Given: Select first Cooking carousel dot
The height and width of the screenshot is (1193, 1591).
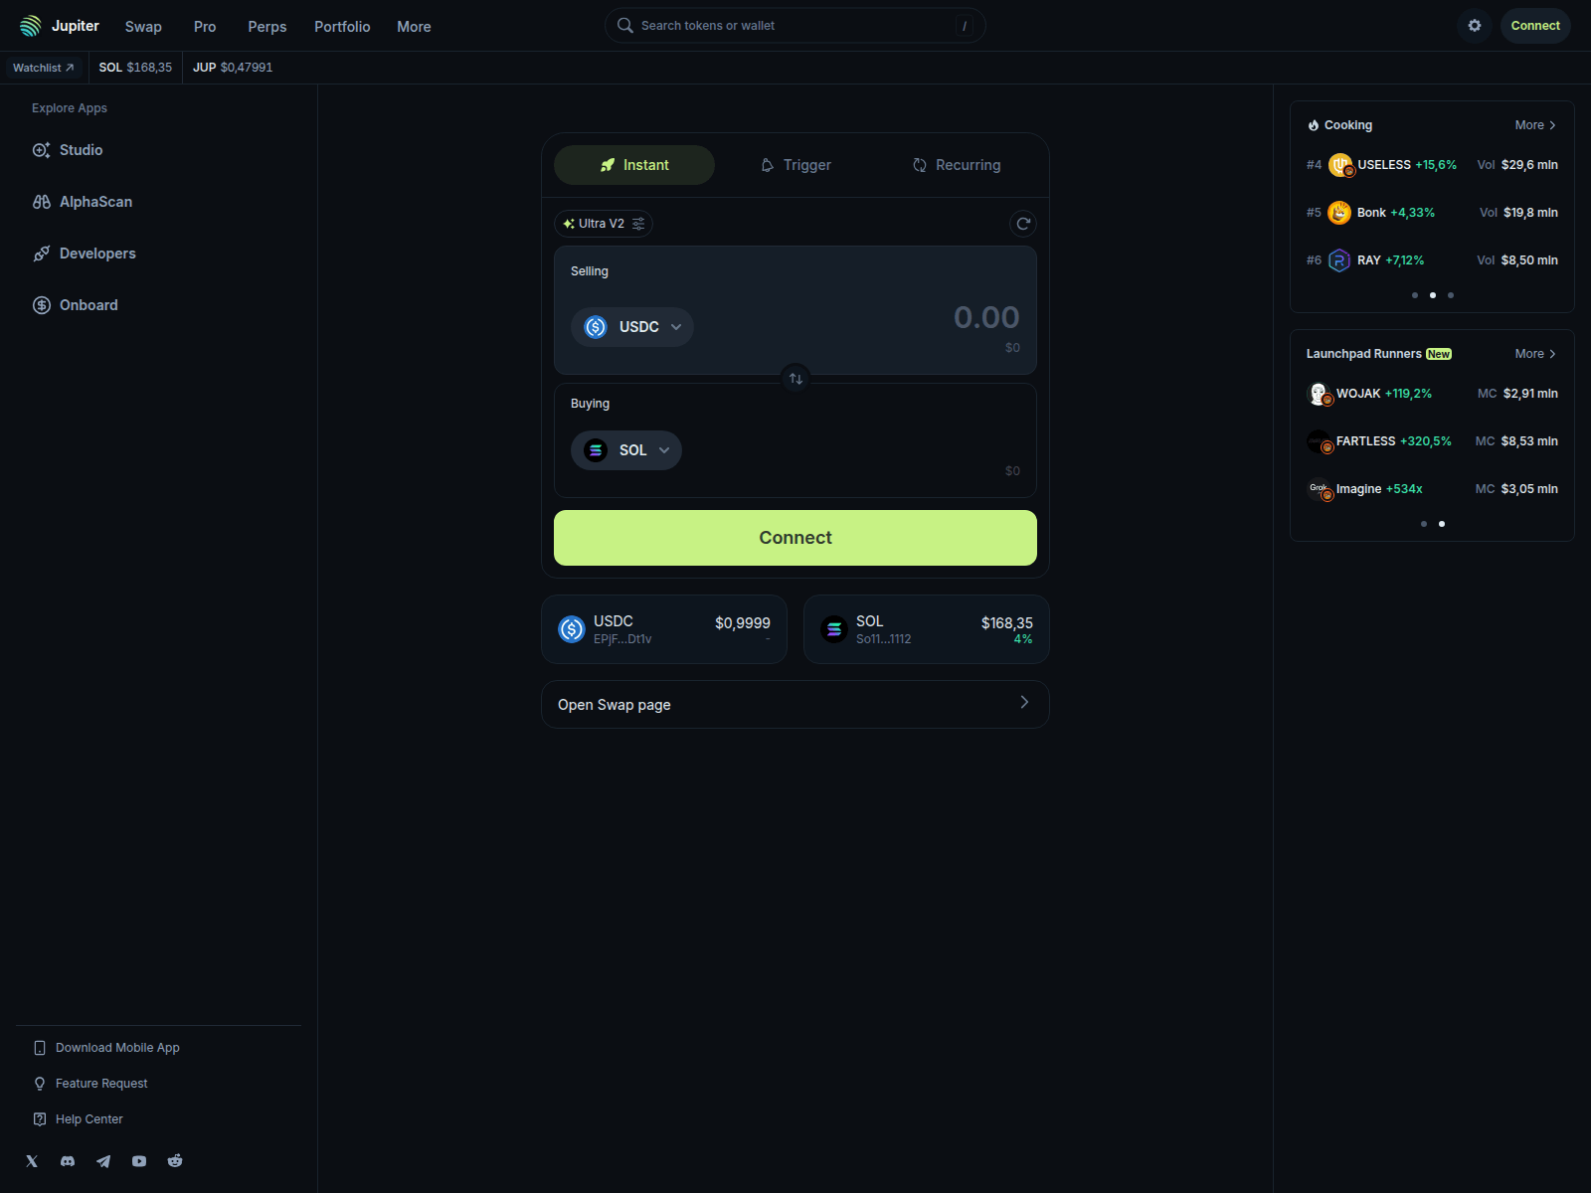Looking at the screenshot, I should click(x=1415, y=295).
